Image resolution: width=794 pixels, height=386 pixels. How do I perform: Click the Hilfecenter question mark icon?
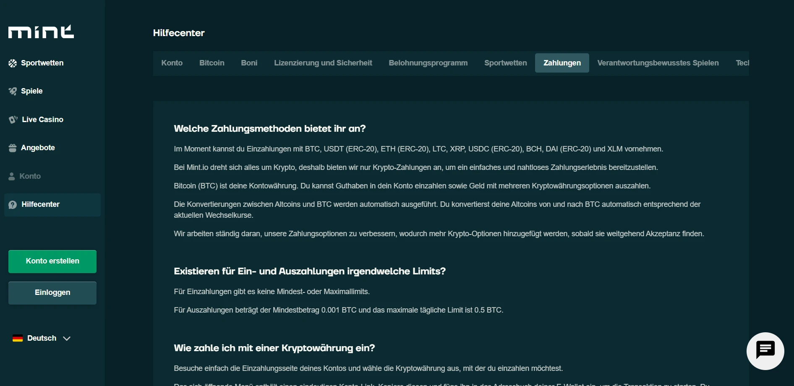[x=13, y=205]
